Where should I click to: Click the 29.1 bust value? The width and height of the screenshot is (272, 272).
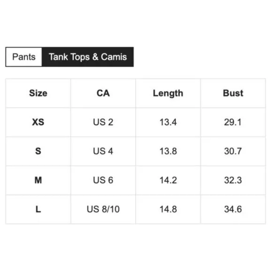[x=233, y=122]
